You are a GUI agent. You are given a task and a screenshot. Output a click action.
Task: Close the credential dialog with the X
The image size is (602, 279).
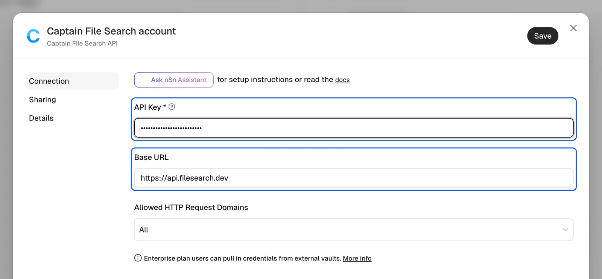pos(573,28)
